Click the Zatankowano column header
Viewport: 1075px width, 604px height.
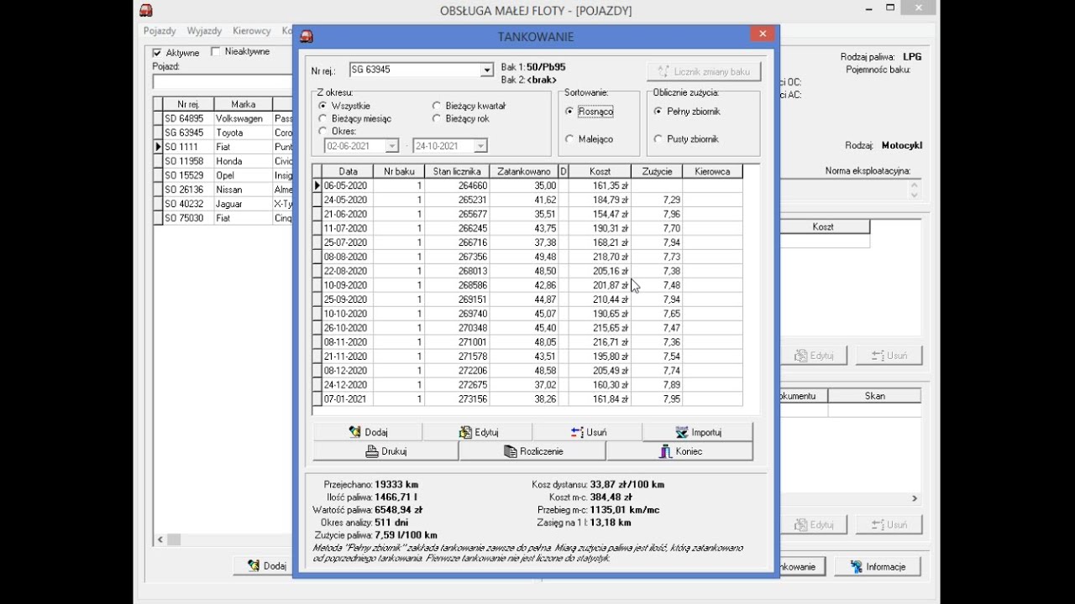pos(524,171)
